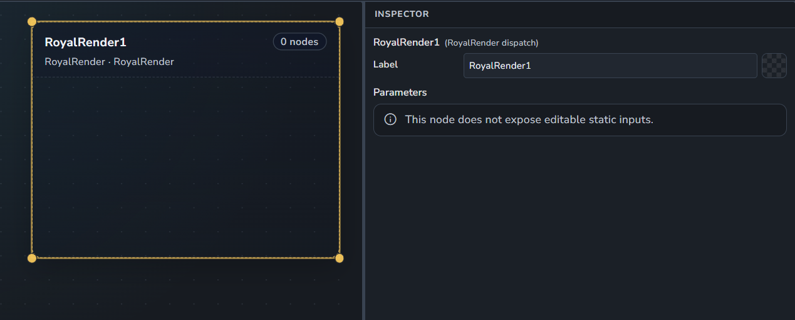Click into the Label field containing RoyalRender1
The height and width of the screenshot is (320, 795).
610,66
